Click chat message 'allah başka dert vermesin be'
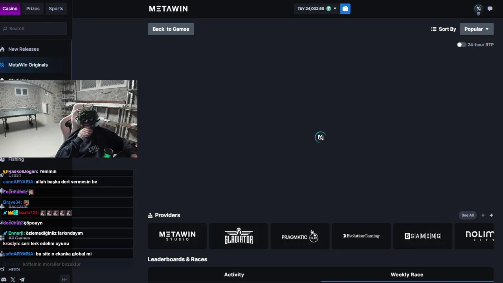The image size is (503, 283). pyautogui.click(x=66, y=182)
